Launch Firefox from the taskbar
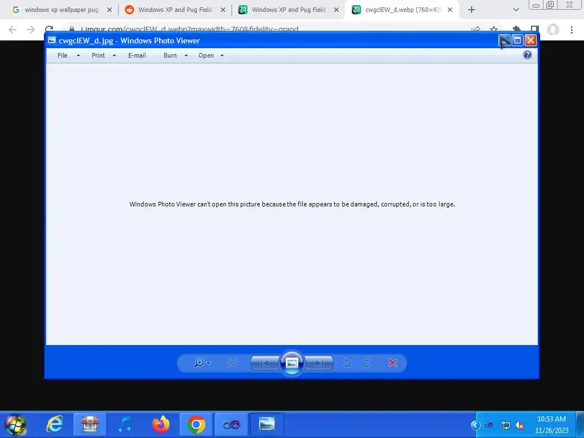Image resolution: width=584 pixels, height=438 pixels. pyautogui.click(x=161, y=424)
